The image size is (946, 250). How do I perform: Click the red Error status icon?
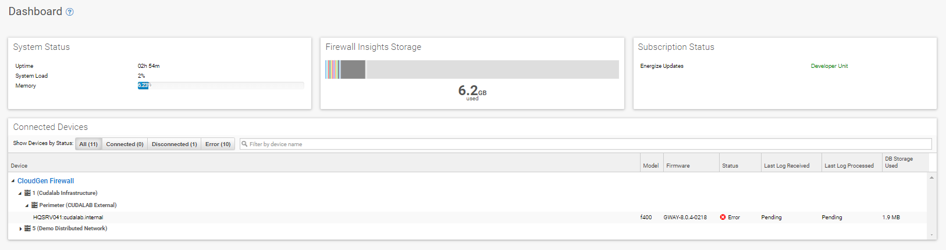pos(723,218)
